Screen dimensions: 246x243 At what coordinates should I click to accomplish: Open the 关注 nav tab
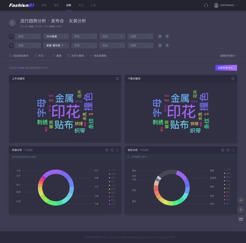[81, 5]
